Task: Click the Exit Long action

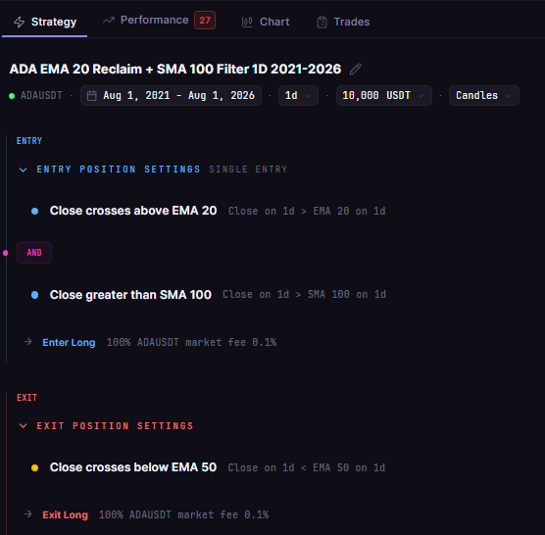Action: (x=65, y=514)
